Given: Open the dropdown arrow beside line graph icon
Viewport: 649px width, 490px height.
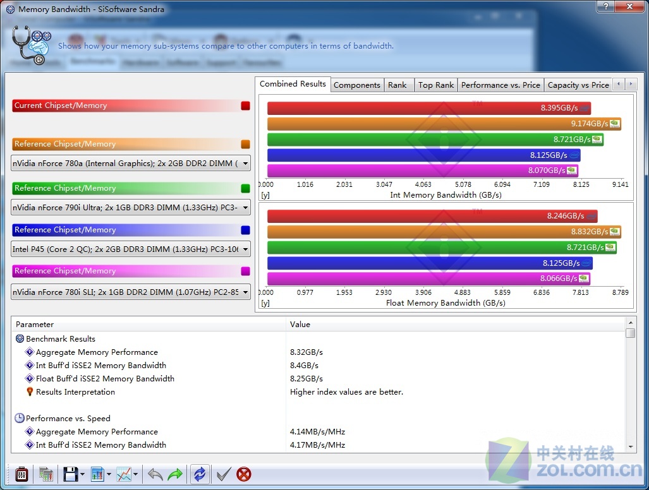Looking at the screenshot, I should tap(135, 474).
